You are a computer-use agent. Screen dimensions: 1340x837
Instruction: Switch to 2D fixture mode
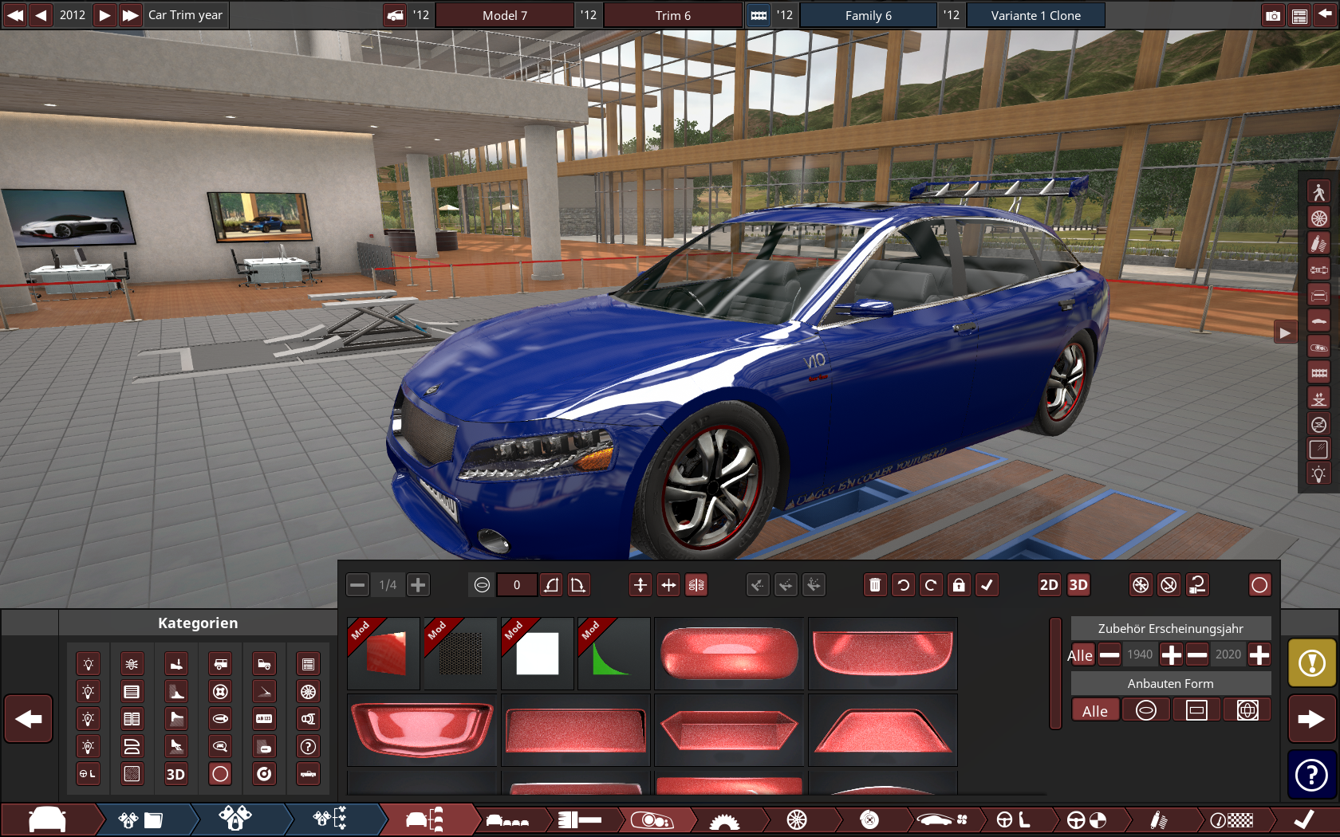pos(1049,585)
